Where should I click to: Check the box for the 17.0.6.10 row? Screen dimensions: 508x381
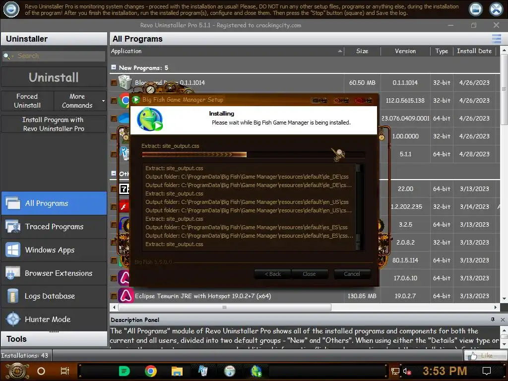click(x=114, y=278)
